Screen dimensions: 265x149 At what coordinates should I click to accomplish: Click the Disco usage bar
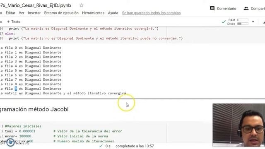[x=243, y=24]
